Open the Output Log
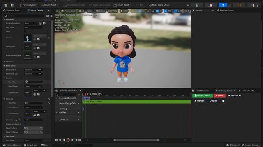 30,145
